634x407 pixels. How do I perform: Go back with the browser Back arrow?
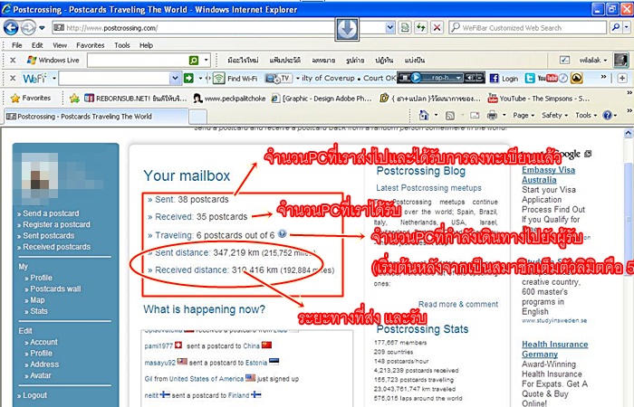click(11, 28)
